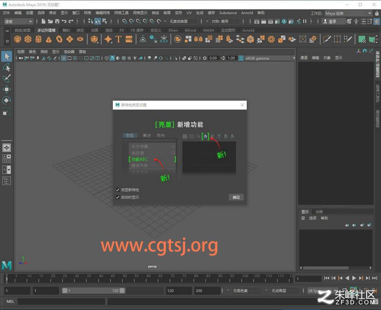
Task: Switch to the XGen shelf tab
Action: (173, 30)
